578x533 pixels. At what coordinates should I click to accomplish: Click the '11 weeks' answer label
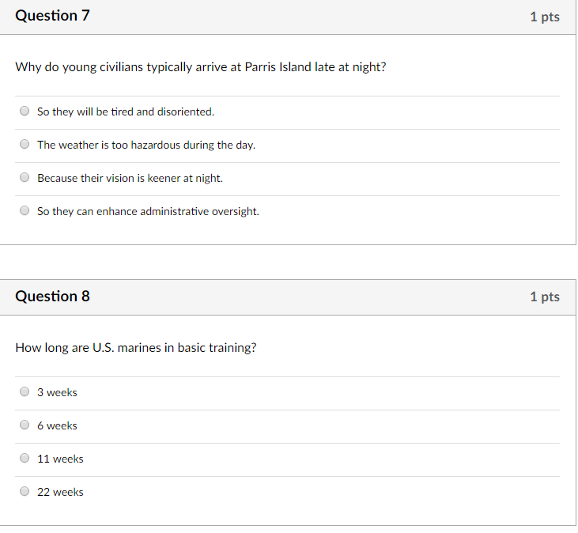coord(60,459)
